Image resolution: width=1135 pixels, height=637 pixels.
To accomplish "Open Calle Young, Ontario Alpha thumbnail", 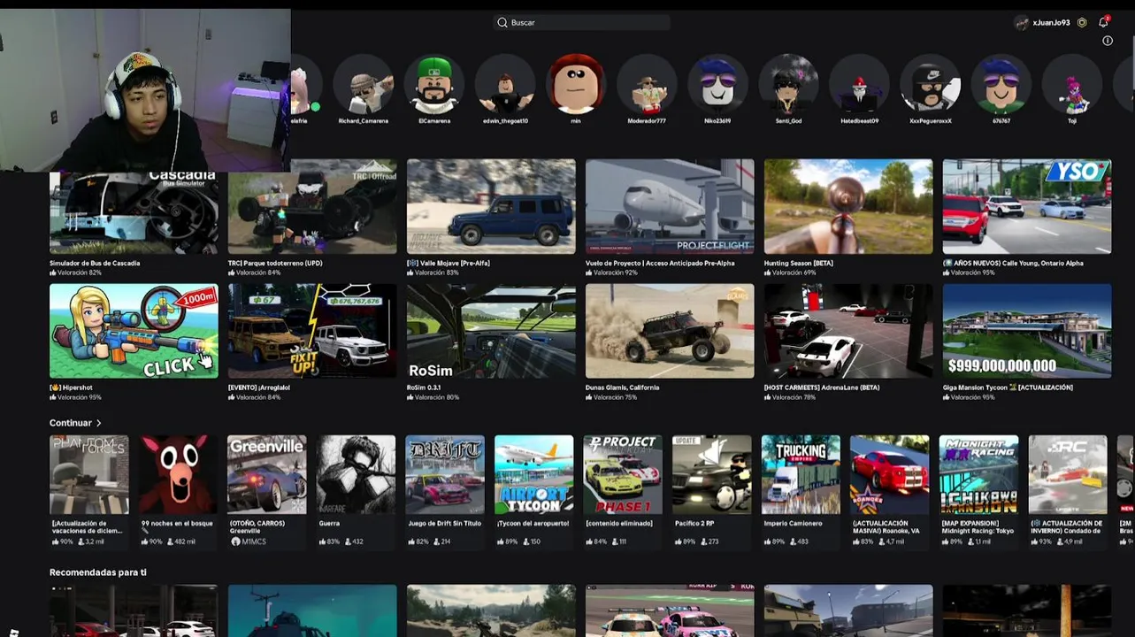I will (x=1027, y=206).
